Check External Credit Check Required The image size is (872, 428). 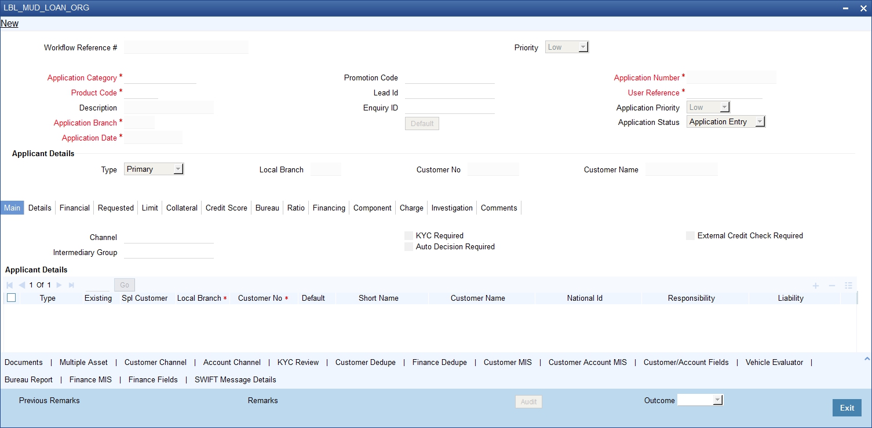tap(690, 235)
